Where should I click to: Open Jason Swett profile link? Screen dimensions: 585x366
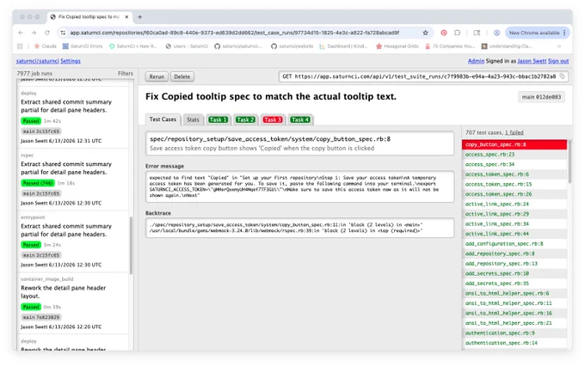pos(532,61)
